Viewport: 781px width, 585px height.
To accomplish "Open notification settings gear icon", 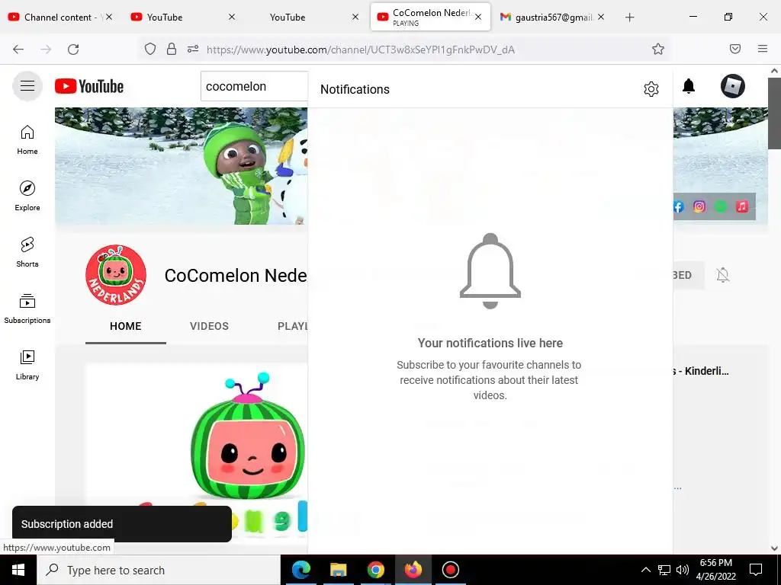I will 651,89.
